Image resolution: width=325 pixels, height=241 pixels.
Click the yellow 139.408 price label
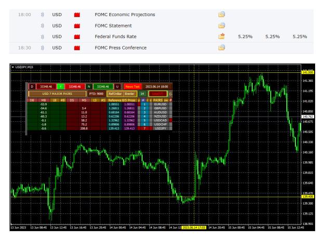coord(308,196)
